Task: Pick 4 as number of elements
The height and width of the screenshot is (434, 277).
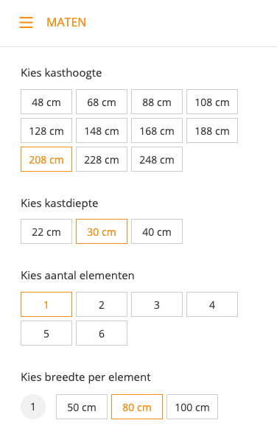Action: point(212,304)
